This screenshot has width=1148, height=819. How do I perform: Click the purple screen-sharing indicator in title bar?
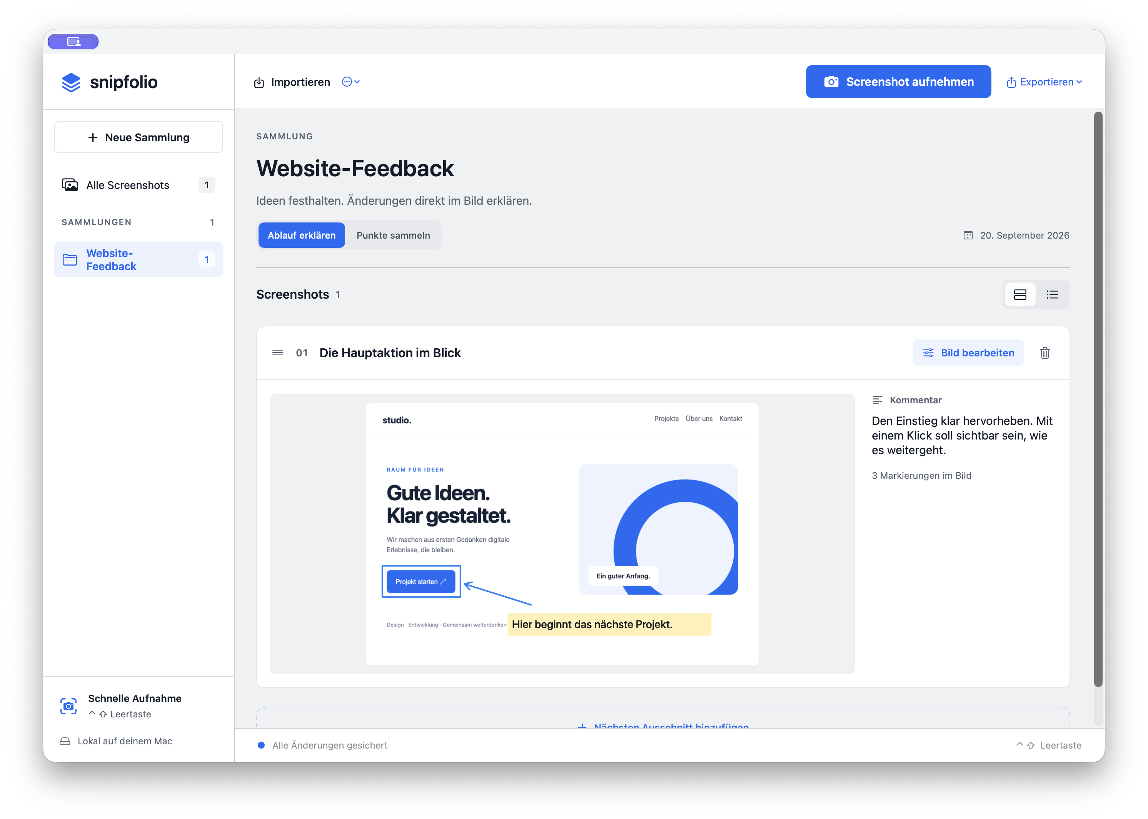point(73,42)
